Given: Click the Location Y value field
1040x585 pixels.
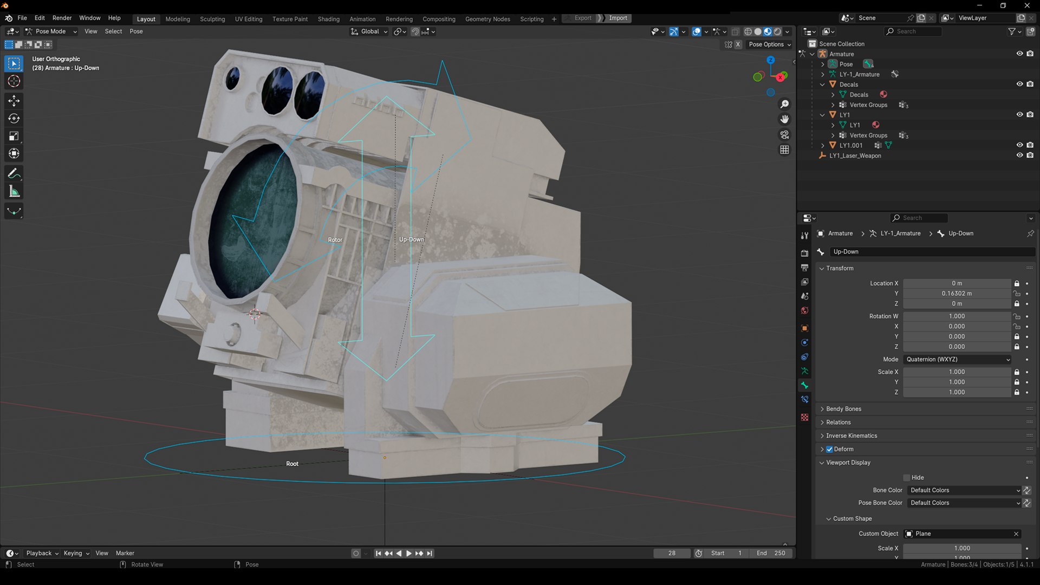Looking at the screenshot, I should pyautogui.click(x=957, y=294).
